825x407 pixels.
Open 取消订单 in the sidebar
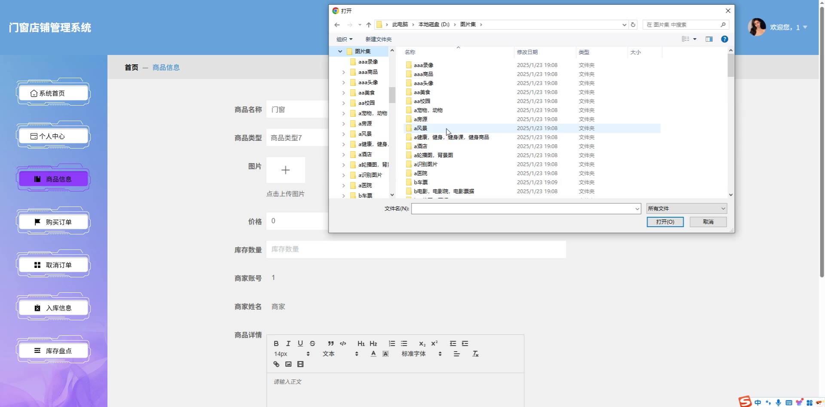point(53,265)
